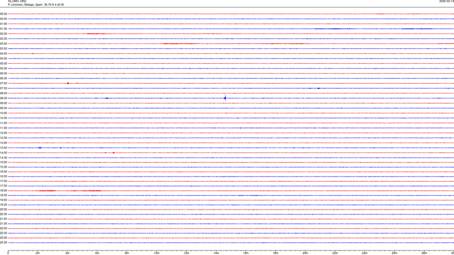Click the 20:00 time row label
Screen dimensions: 454x255
3,210
